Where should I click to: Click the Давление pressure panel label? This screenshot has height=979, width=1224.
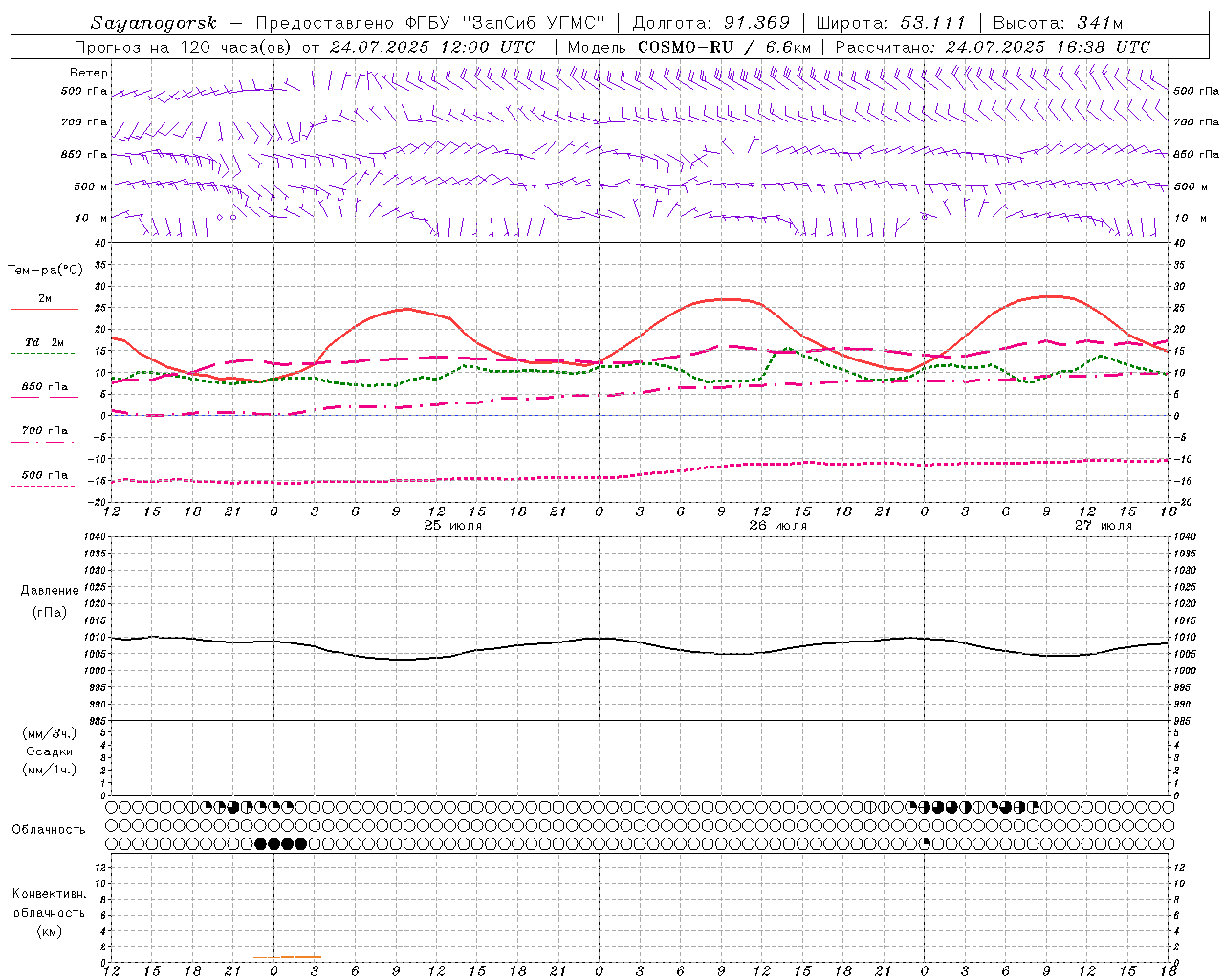(x=50, y=591)
